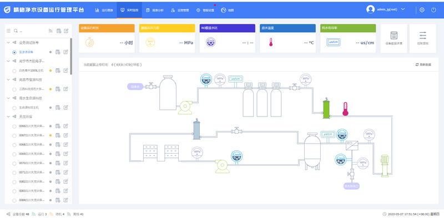Click the settings gear in the header

[x=422, y=9]
